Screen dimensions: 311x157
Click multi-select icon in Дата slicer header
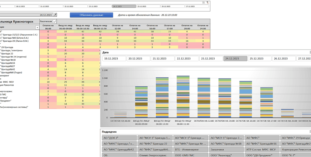pos(310,53)
